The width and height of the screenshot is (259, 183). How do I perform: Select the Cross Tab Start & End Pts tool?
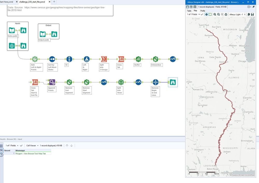tap(35, 82)
